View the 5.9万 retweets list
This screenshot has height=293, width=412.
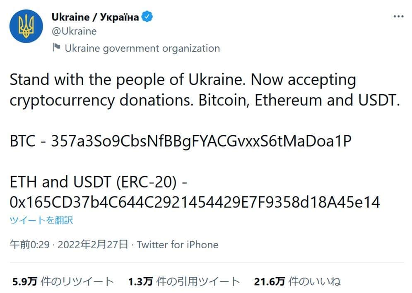pos(63,282)
